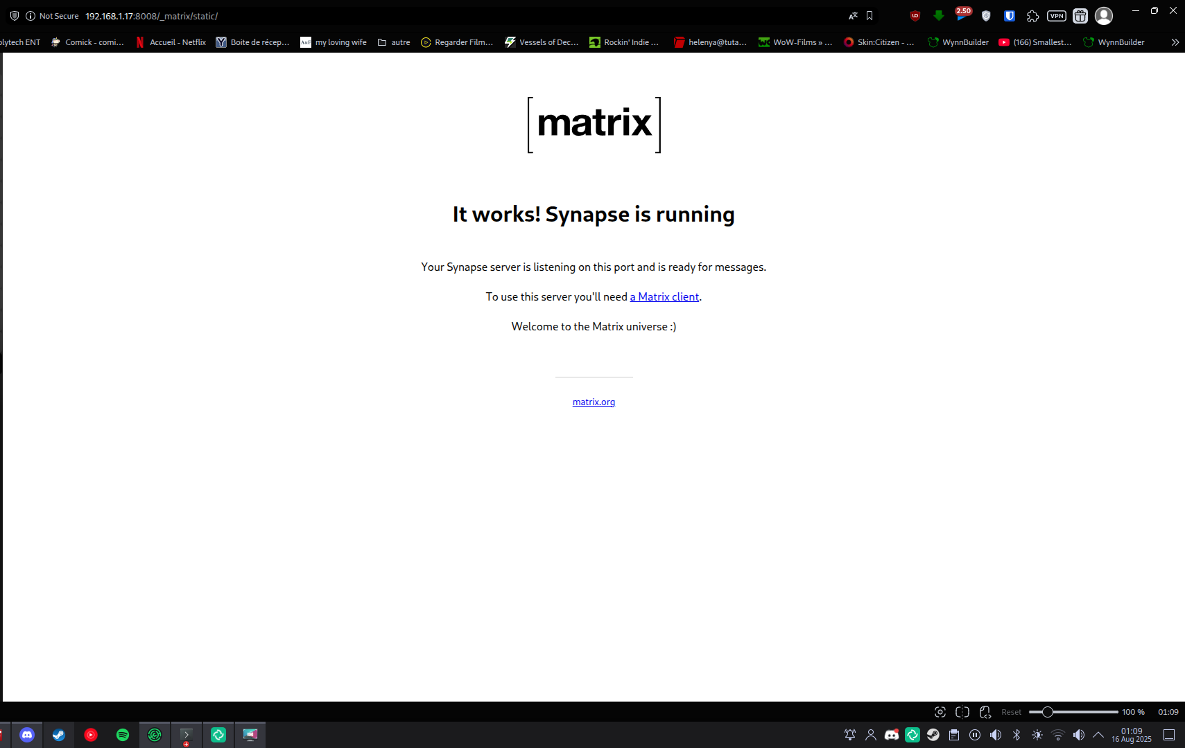Open the extension with the 2.50 badge
Viewport: 1185px width, 748px height.
coord(962,15)
